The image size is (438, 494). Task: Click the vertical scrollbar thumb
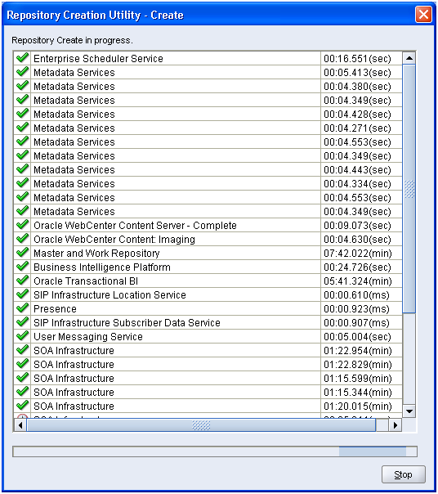pos(409,189)
